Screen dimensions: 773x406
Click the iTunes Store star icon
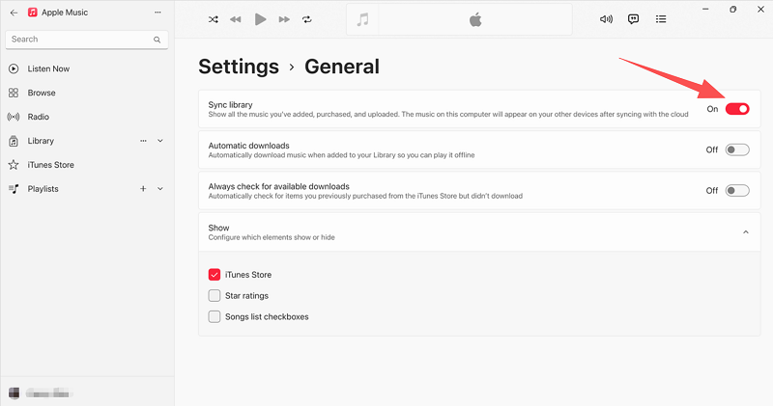point(14,165)
